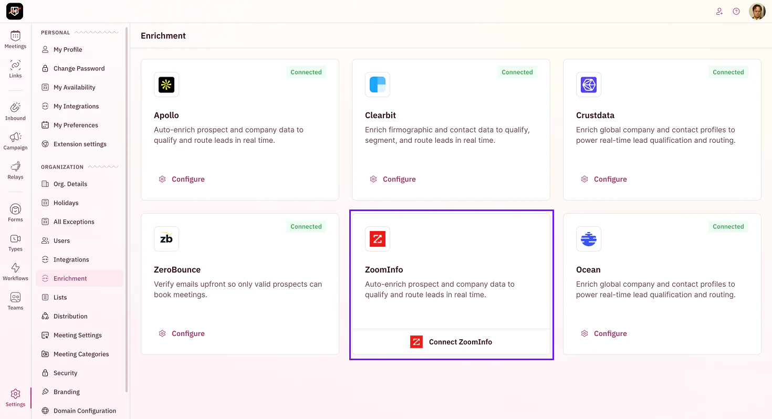
Task: Go to Inbound section
Action: (x=15, y=112)
